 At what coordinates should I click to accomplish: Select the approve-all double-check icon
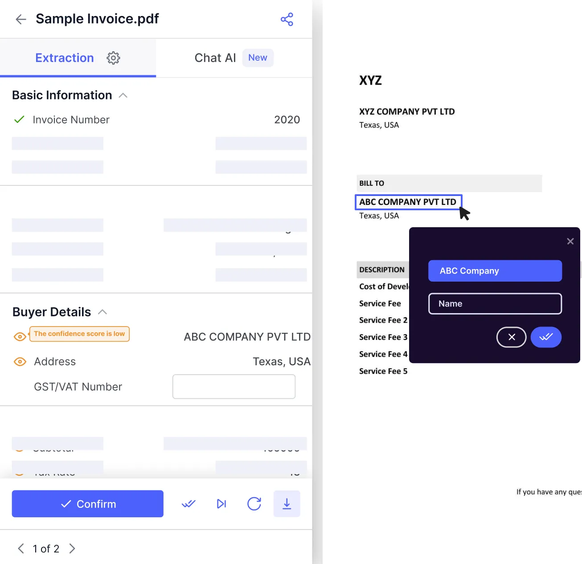coord(188,504)
